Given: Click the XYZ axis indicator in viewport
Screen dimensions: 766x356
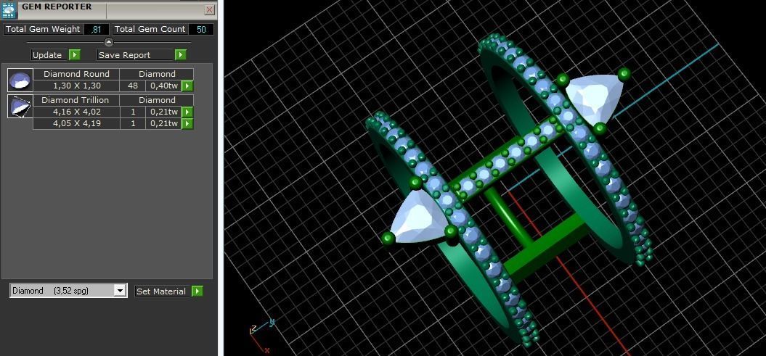Looking at the screenshot, I should click(262, 334).
